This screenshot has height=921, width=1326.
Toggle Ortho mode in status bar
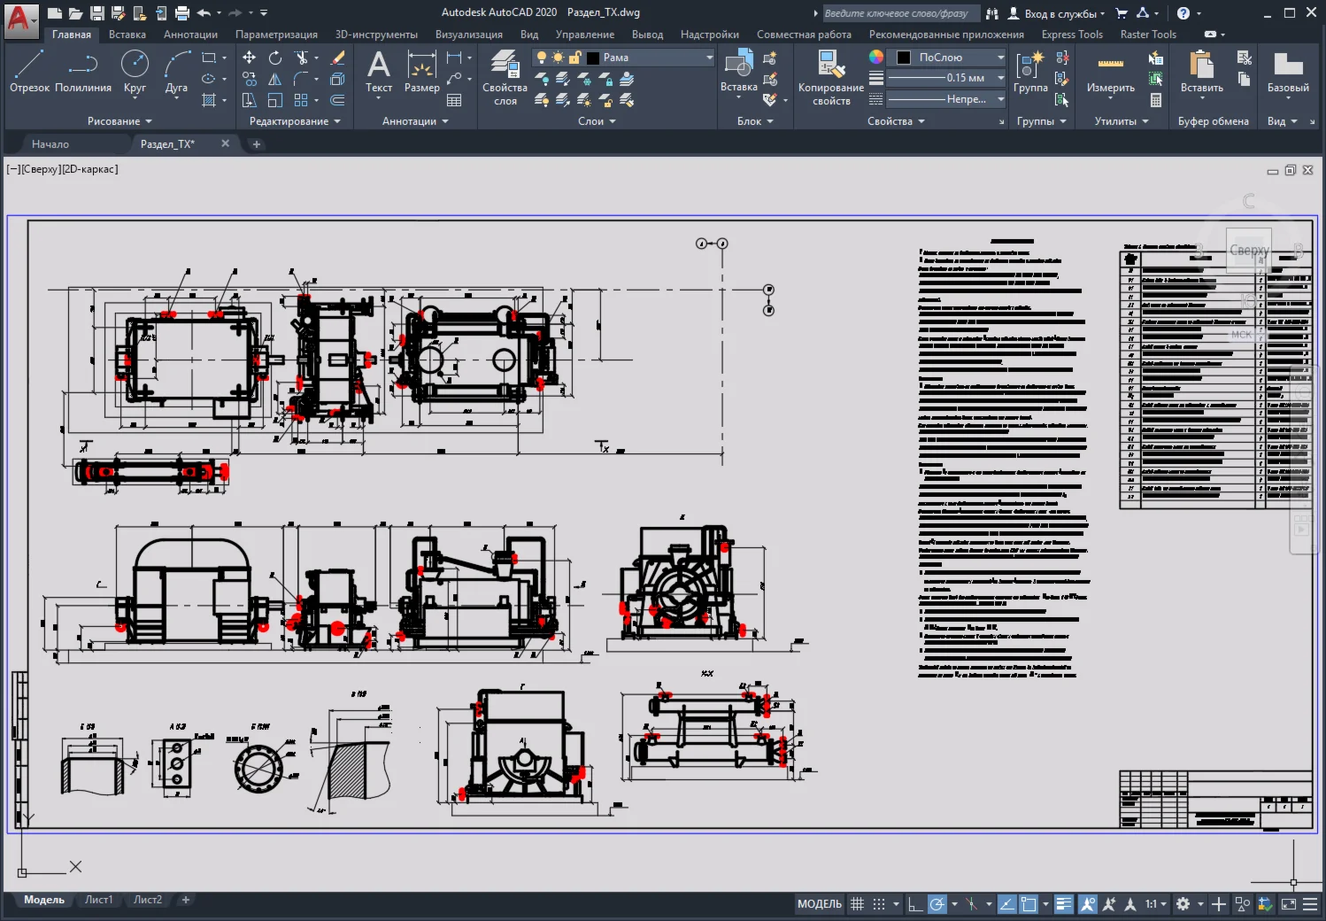pyautogui.click(x=915, y=904)
